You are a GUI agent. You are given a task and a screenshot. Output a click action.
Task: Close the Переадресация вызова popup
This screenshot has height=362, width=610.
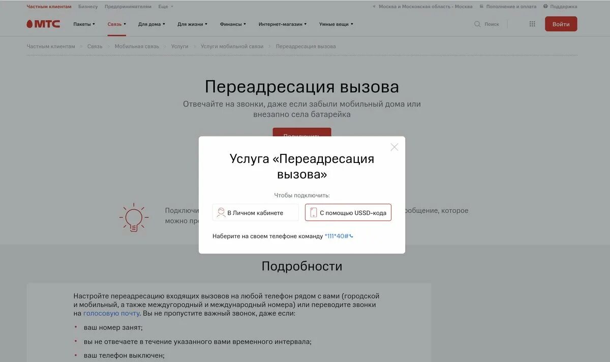point(394,147)
